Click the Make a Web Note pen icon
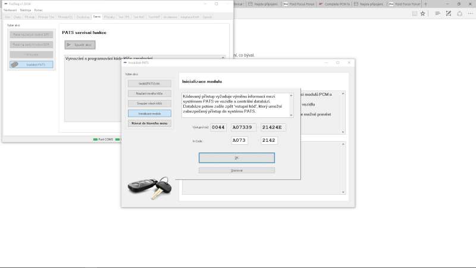The width and height of the screenshot is (476, 268). click(x=448, y=13)
